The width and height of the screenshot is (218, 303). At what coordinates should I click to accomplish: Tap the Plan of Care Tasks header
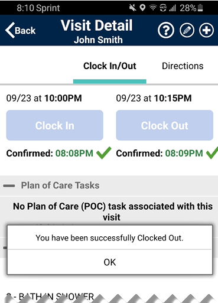60,185
